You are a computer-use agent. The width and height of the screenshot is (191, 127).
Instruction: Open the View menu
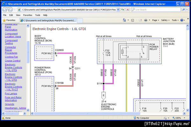pyautogui.click(x=18, y=15)
